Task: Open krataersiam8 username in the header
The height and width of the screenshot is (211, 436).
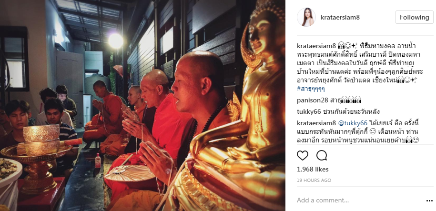Action: 340,17
